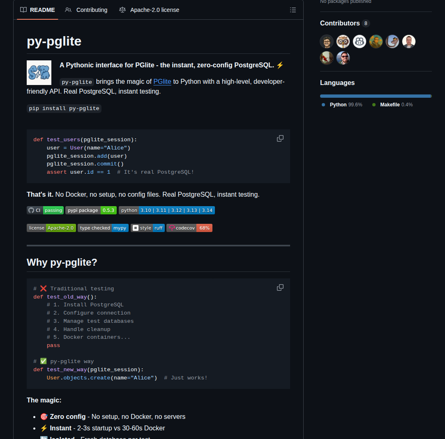Click the 'That's it.' sentence
This screenshot has width=445, height=439.
[x=143, y=195]
